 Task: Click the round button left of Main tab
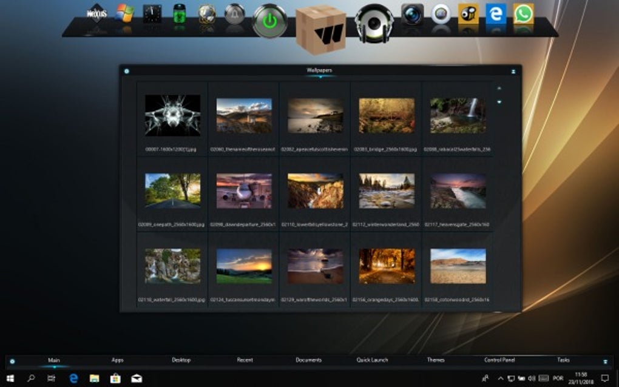12,362
